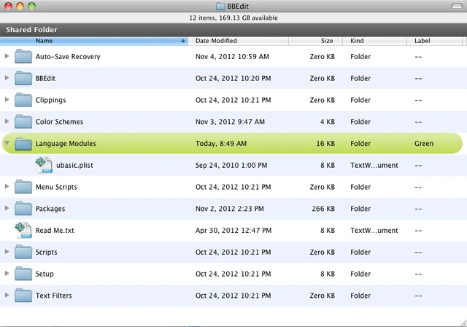Sort by Date Modified column

(238, 41)
